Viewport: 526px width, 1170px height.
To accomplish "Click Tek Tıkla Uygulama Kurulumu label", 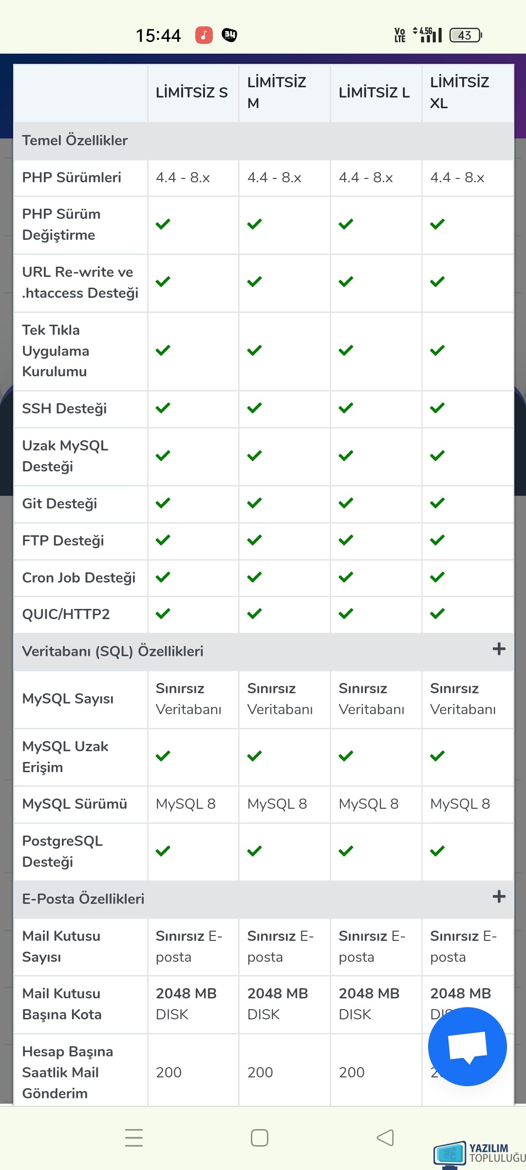I will 56,351.
